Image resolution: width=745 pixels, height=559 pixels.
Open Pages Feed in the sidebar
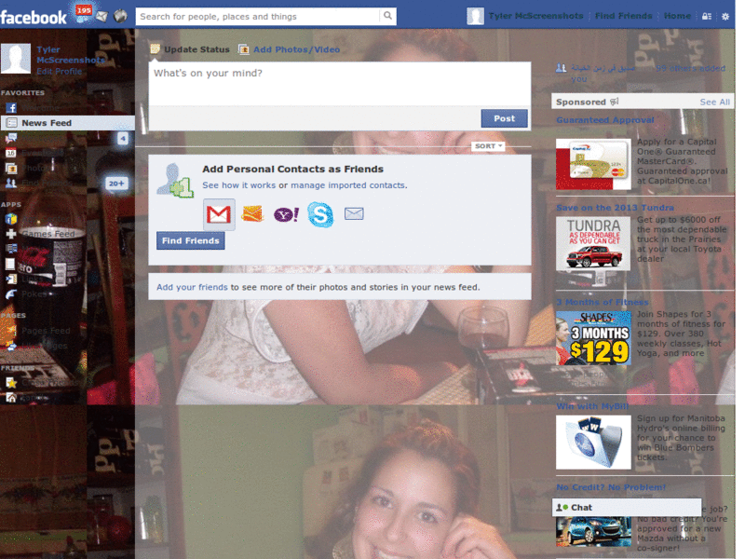click(x=46, y=331)
